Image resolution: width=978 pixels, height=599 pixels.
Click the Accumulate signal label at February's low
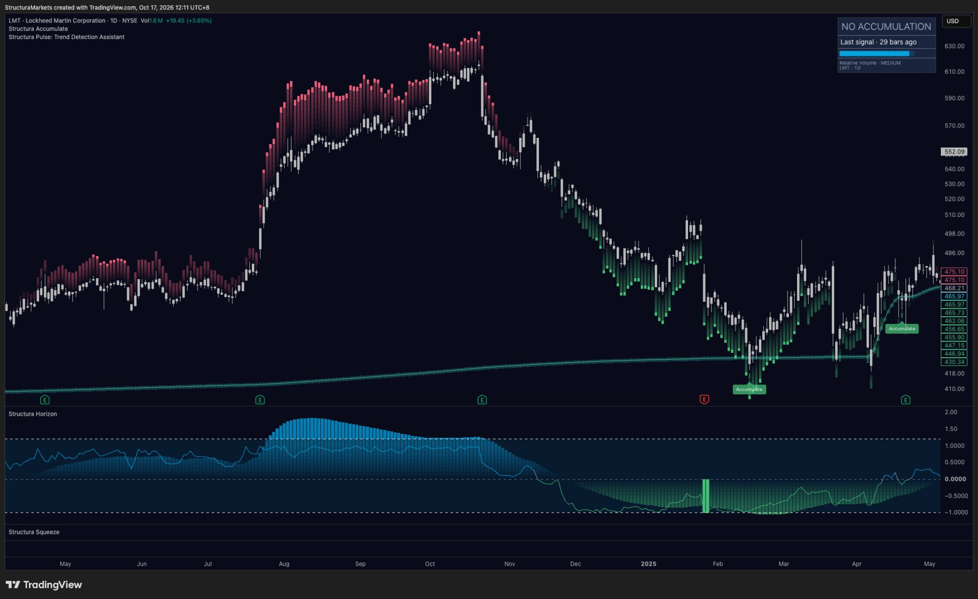(749, 389)
